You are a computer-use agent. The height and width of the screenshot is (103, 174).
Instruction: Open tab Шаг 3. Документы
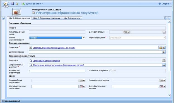[x=72, y=18]
